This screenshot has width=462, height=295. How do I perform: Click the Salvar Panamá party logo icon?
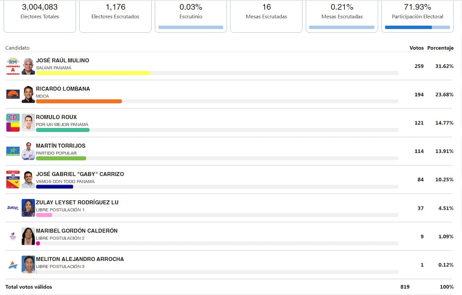[x=13, y=66]
